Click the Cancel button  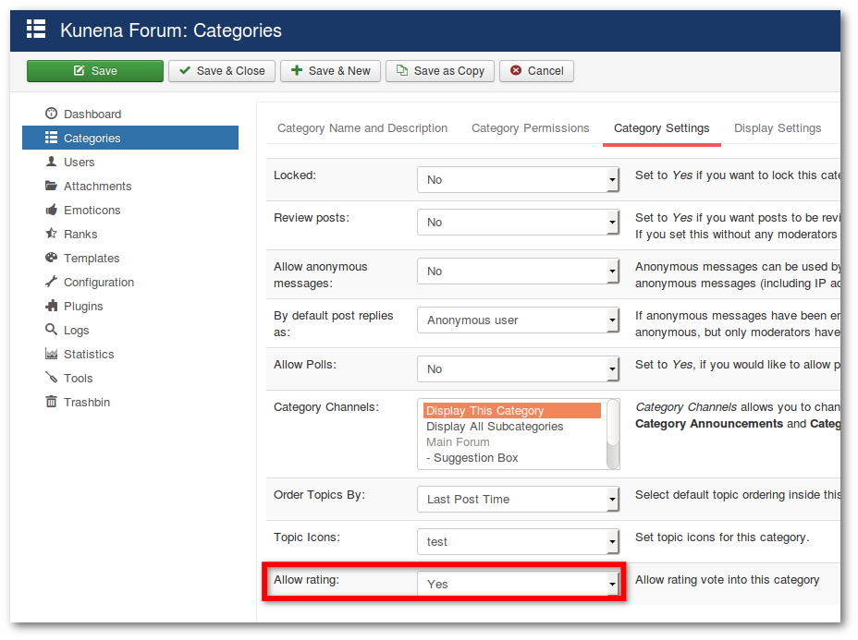coord(536,71)
